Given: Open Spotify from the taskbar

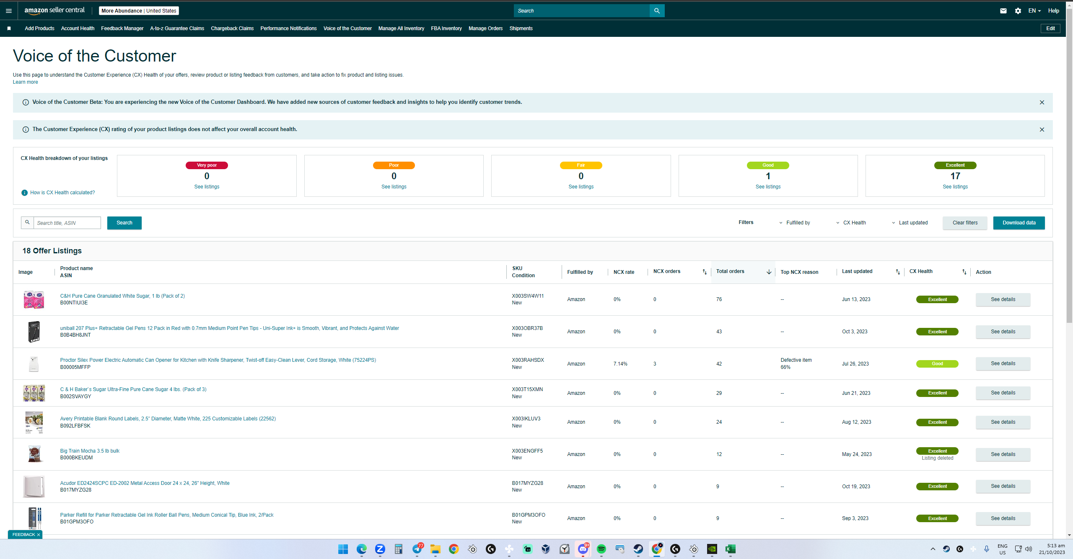Looking at the screenshot, I should point(601,549).
